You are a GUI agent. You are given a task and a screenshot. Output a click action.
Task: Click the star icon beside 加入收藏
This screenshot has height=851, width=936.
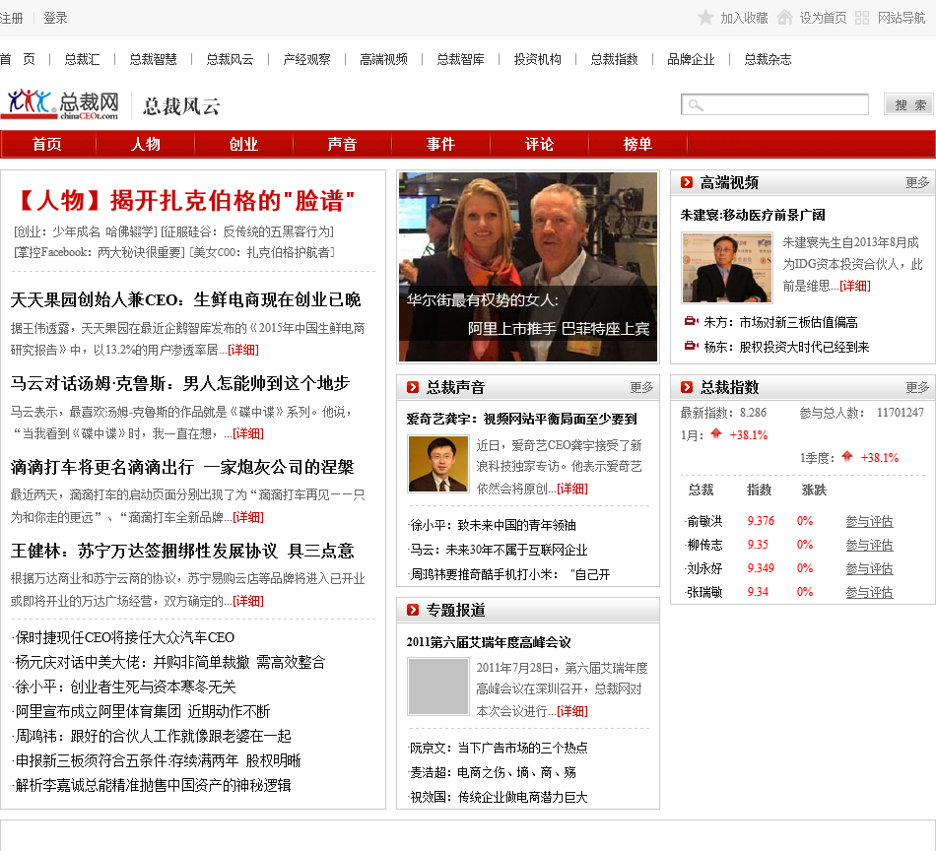pos(705,18)
